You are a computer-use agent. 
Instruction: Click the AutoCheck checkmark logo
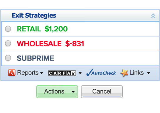point(101,73)
